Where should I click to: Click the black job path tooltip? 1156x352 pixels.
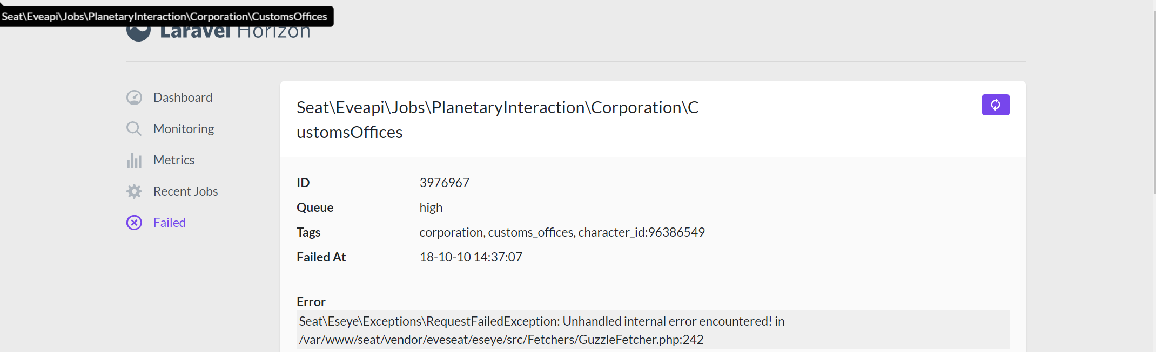point(166,16)
